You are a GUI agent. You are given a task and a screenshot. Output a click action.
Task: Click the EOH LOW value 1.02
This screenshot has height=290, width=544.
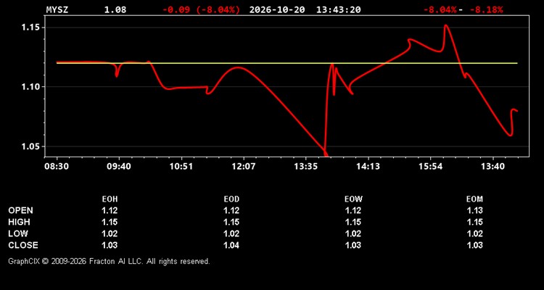coord(110,233)
